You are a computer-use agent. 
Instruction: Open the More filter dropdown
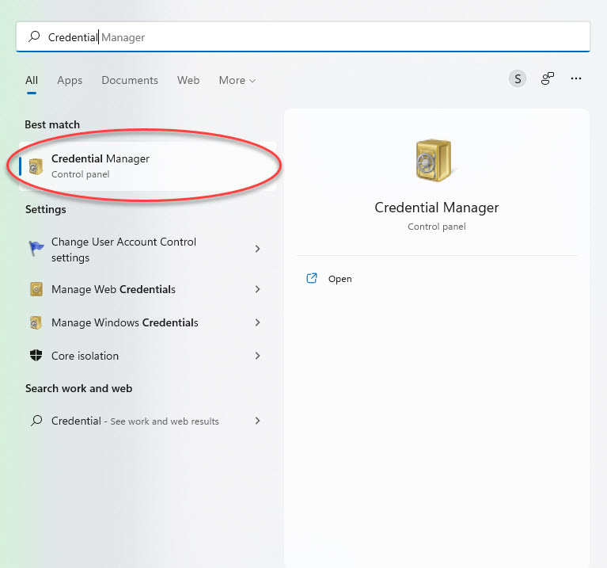237,80
